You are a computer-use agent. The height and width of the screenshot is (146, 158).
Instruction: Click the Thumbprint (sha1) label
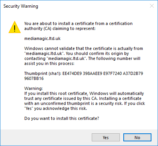42,73
